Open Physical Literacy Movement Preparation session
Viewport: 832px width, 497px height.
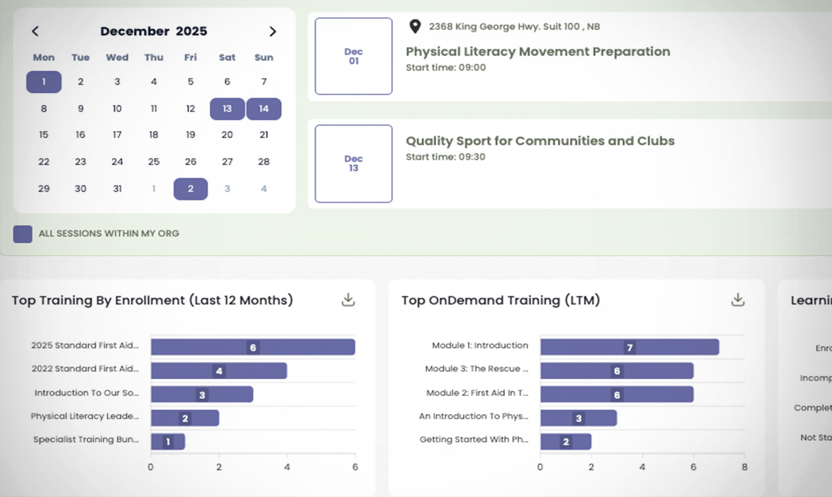(x=538, y=52)
